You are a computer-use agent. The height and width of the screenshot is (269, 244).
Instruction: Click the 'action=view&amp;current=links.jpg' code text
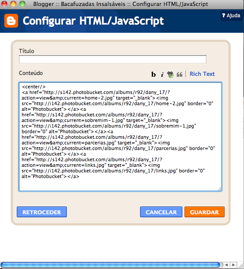pyautogui.click(x=63, y=165)
